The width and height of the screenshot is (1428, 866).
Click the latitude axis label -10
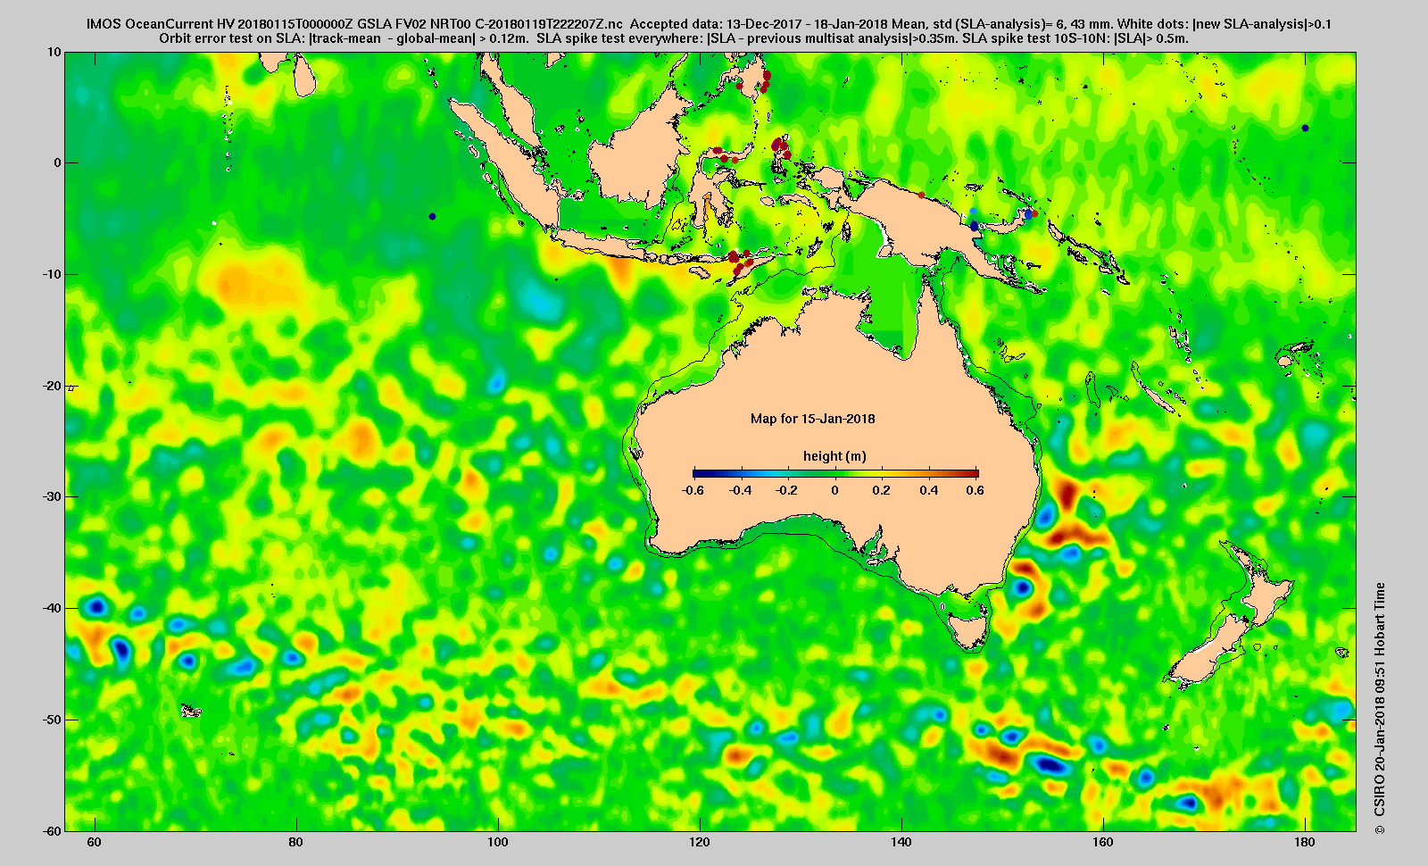[52, 274]
